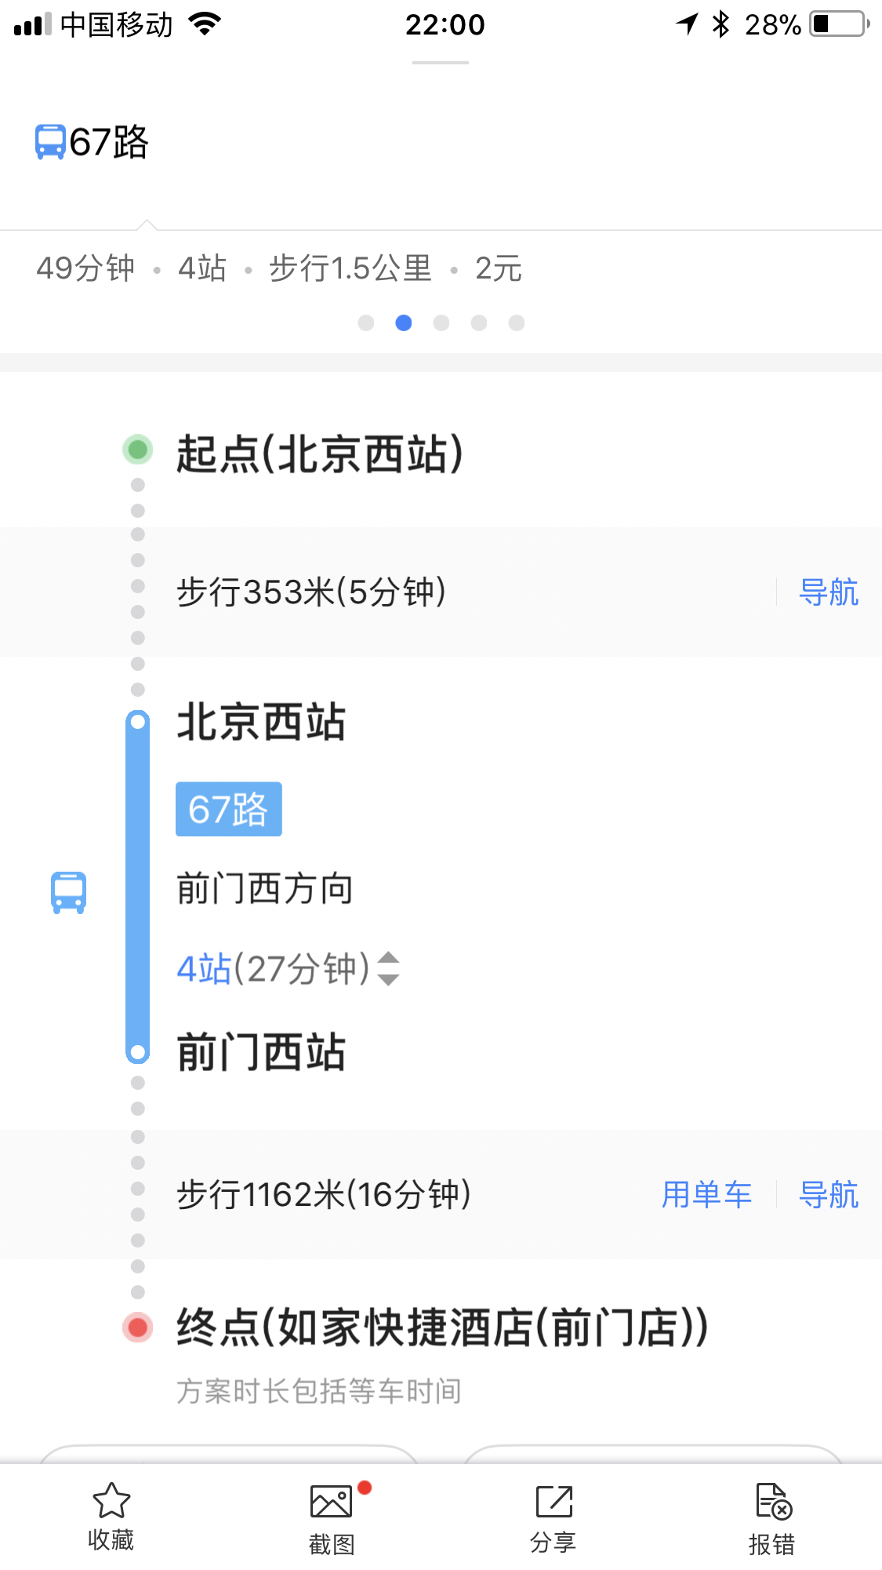Select the fifth route page dot
This screenshot has width=882, height=1570.
517,323
